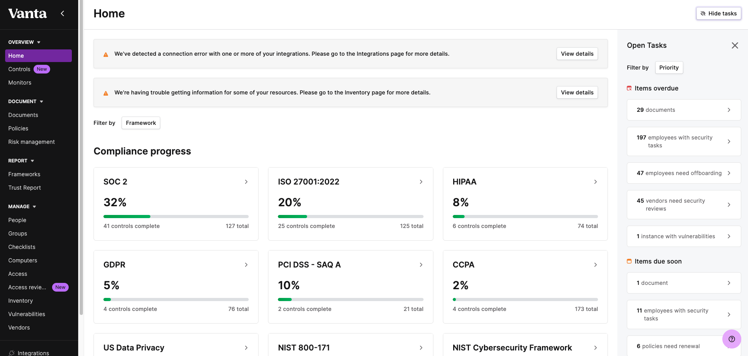Open Controls in the sidebar
Screen dimensions: 748x356
[19, 69]
